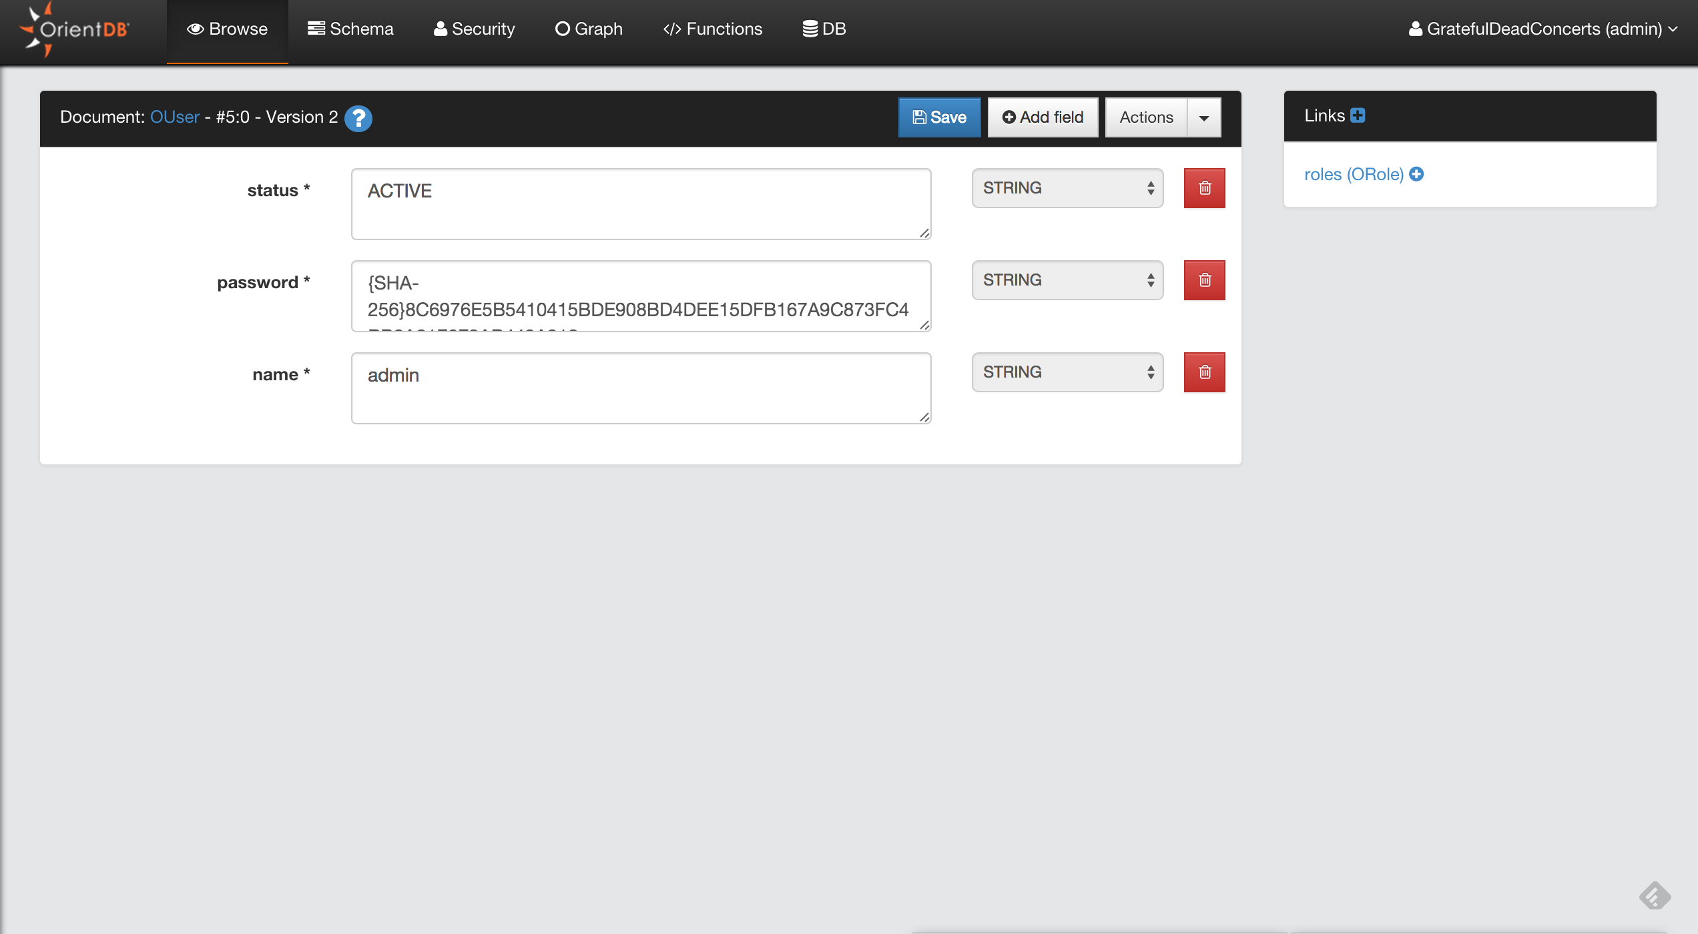The height and width of the screenshot is (934, 1698).
Task: Open GratefulDeadConcerts (admin) user menu
Action: coord(1542,29)
